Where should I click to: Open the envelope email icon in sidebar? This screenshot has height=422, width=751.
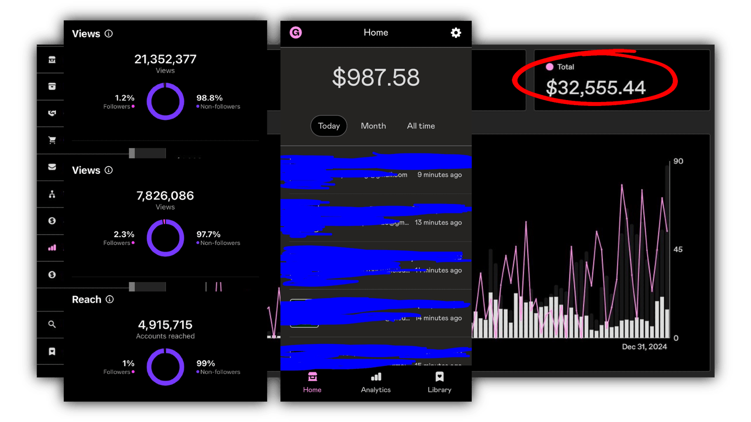(x=52, y=167)
